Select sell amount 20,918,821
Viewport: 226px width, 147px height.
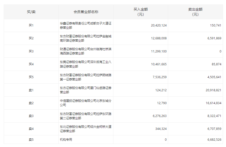[213, 90]
